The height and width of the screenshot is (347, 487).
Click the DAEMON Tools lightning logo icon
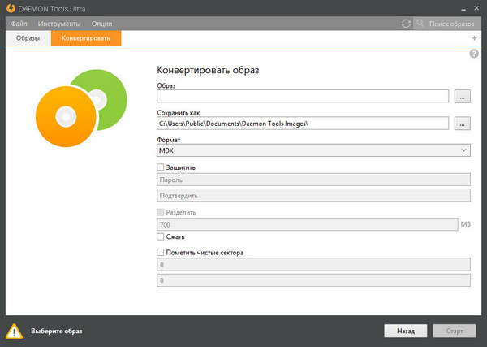pos(11,8)
